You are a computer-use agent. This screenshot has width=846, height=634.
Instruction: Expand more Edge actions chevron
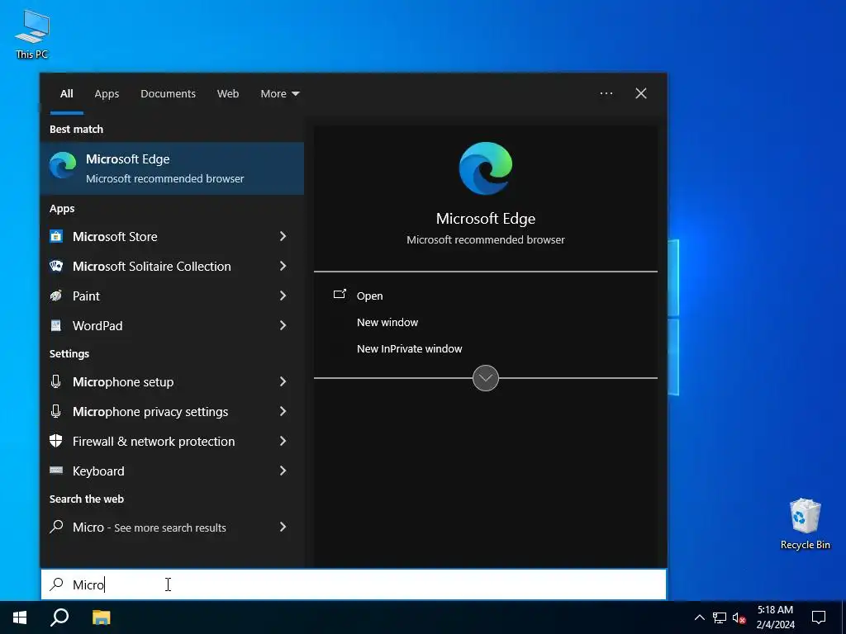pos(486,378)
